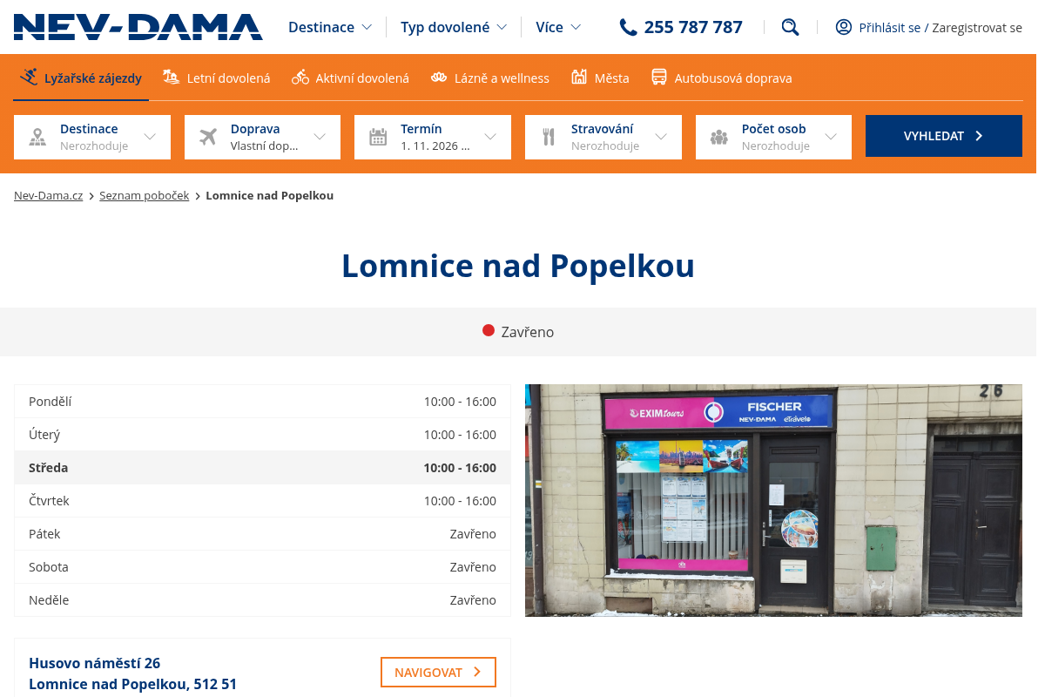Click the NEV-DAMA logo
Screen dimensions: 1045x697
click(x=138, y=27)
